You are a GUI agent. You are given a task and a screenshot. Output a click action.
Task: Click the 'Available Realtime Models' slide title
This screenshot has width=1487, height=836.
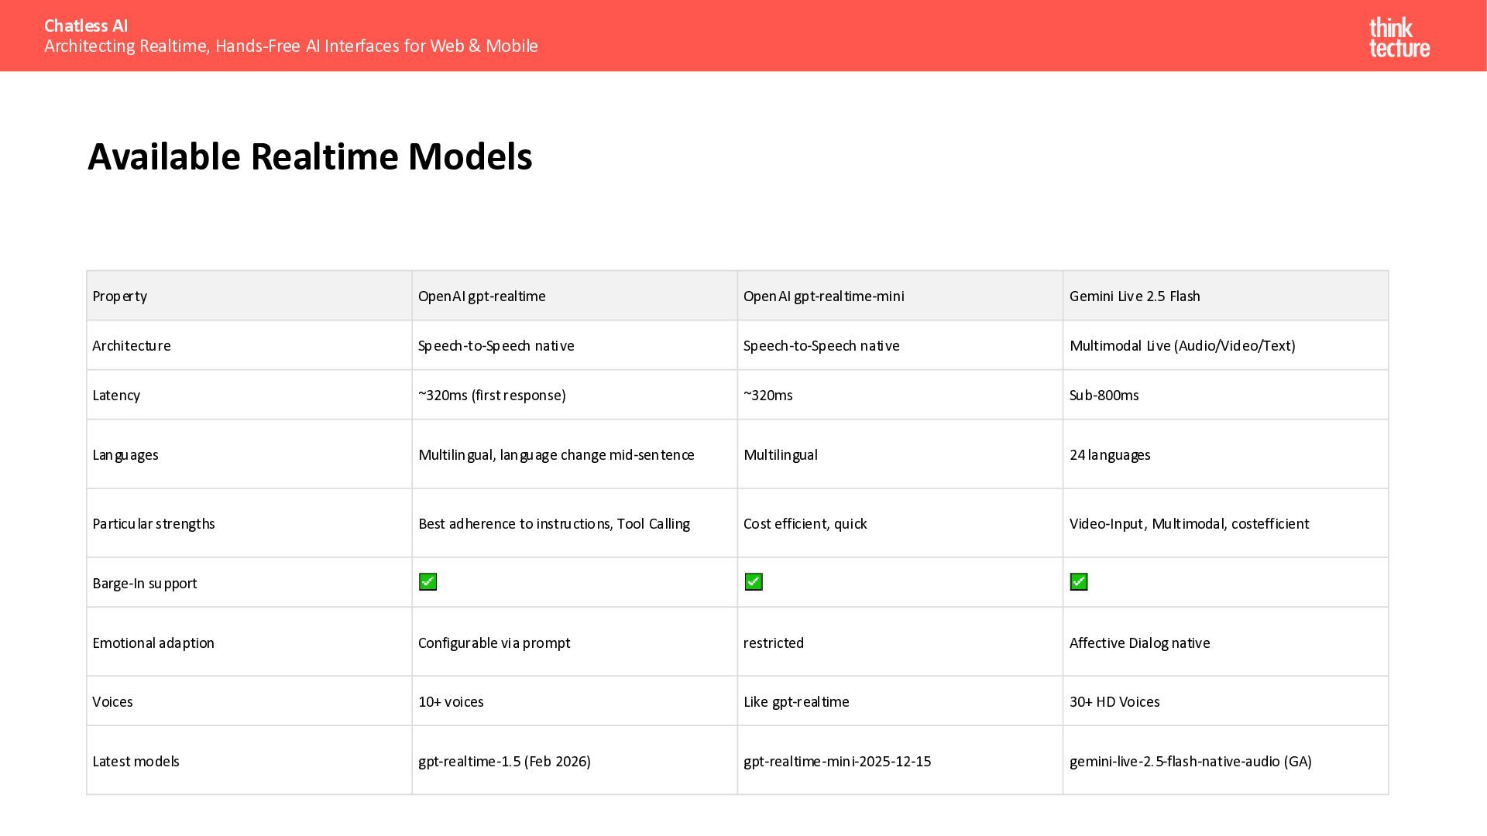coord(310,157)
